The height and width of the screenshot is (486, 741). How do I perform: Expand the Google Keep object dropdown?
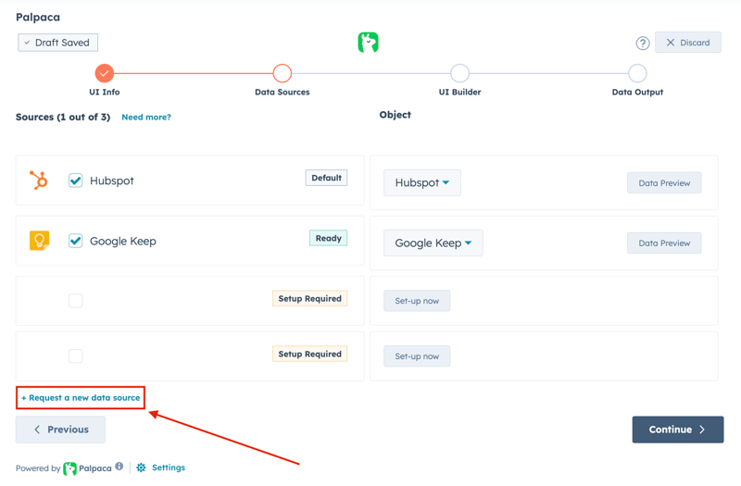tap(433, 243)
